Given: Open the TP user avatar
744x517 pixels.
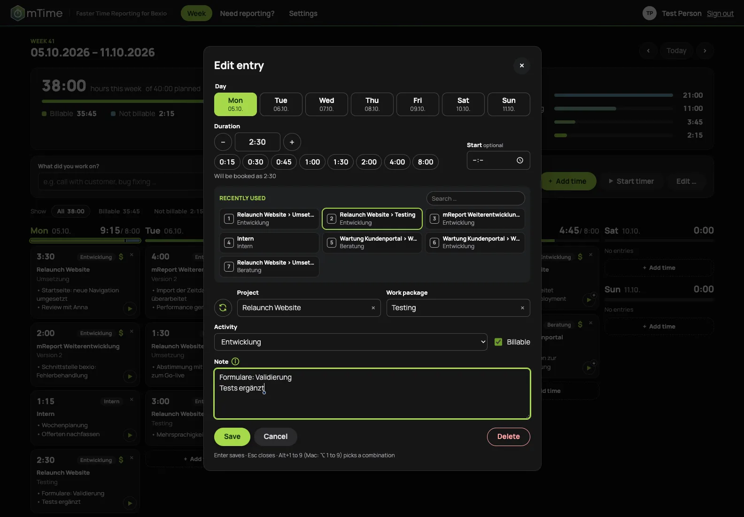Looking at the screenshot, I should coord(649,13).
